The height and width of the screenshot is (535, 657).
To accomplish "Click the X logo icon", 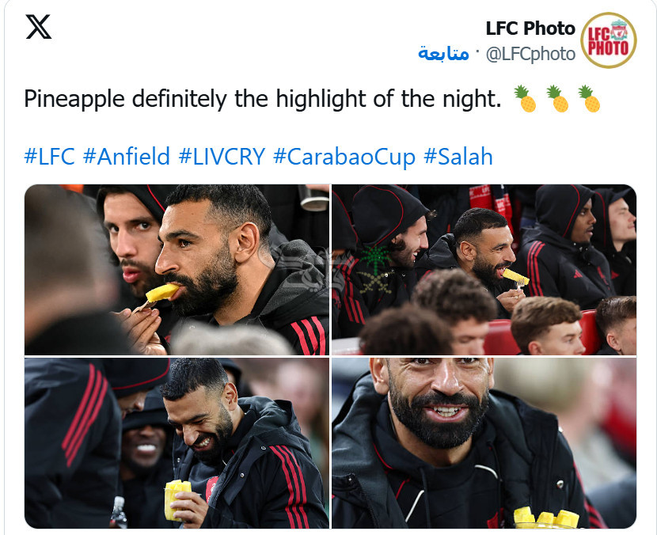I will 39,27.
